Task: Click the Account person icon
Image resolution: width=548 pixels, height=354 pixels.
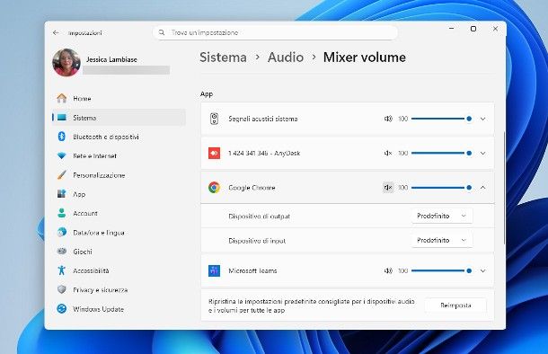Action: [x=61, y=213]
